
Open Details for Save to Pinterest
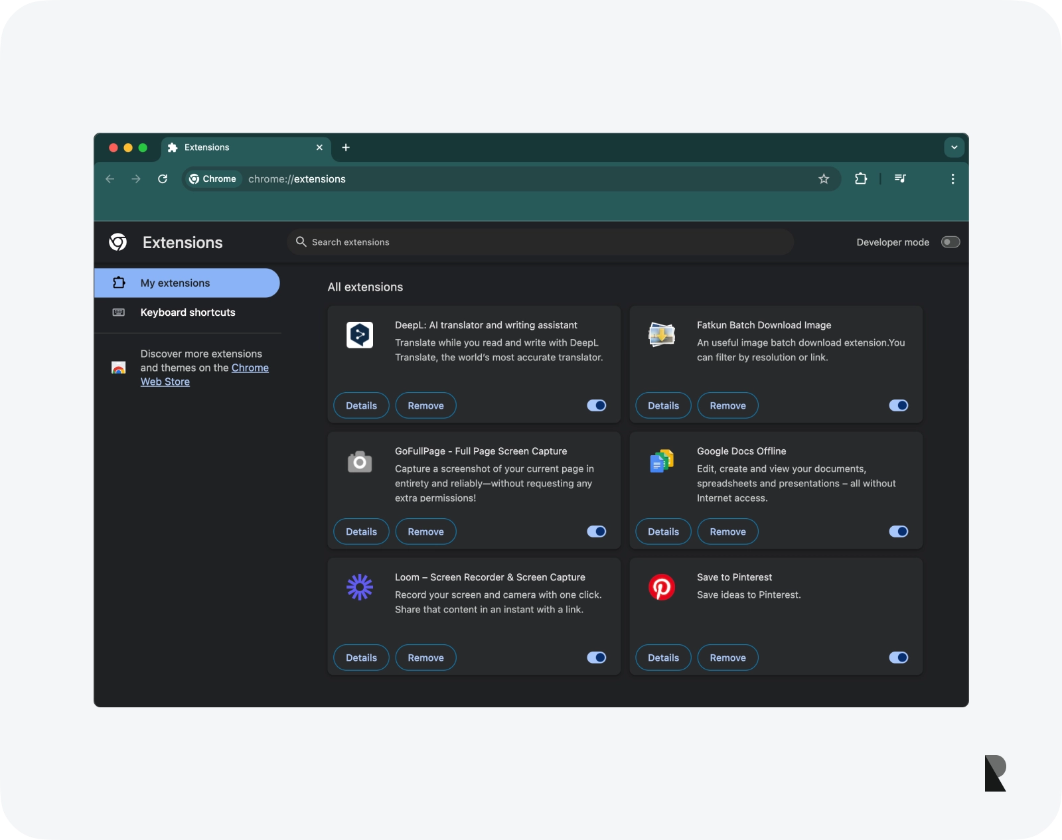point(663,658)
